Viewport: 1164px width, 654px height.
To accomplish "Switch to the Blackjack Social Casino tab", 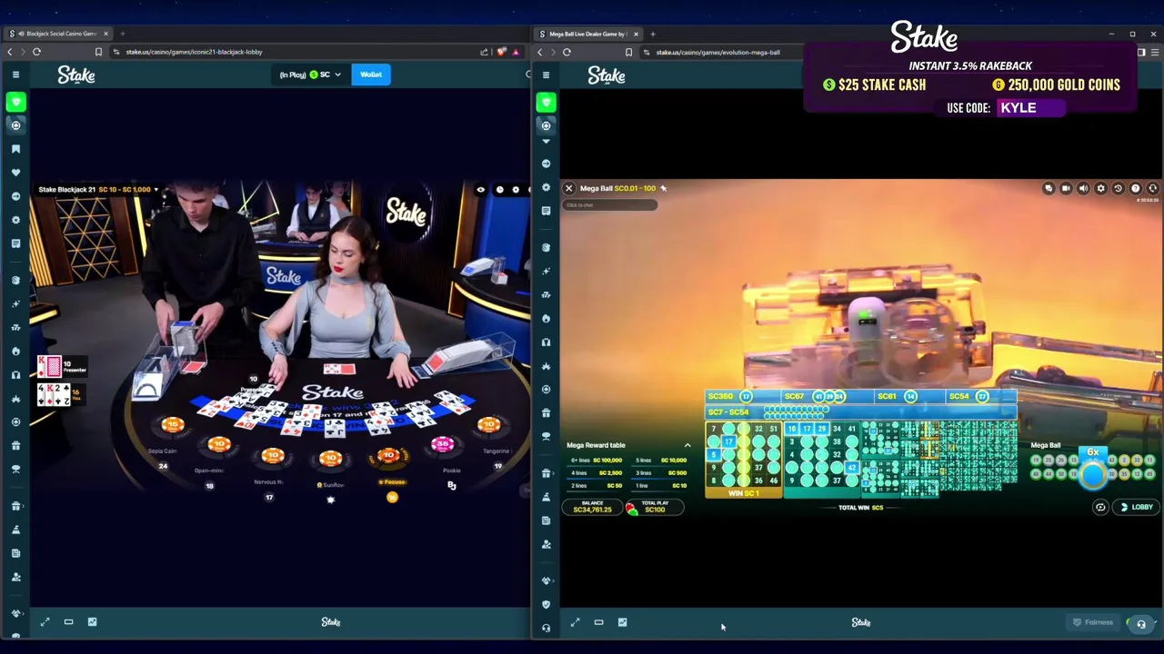I will pyautogui.click(x=59, y=34).
